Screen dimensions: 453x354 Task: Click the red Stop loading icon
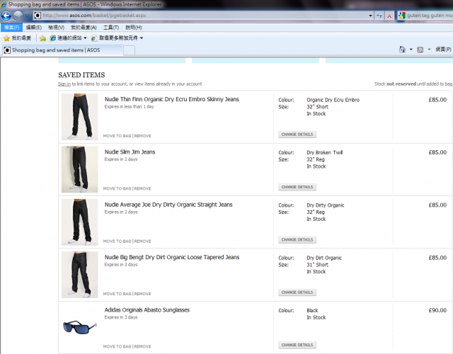[x=389, y=16]
